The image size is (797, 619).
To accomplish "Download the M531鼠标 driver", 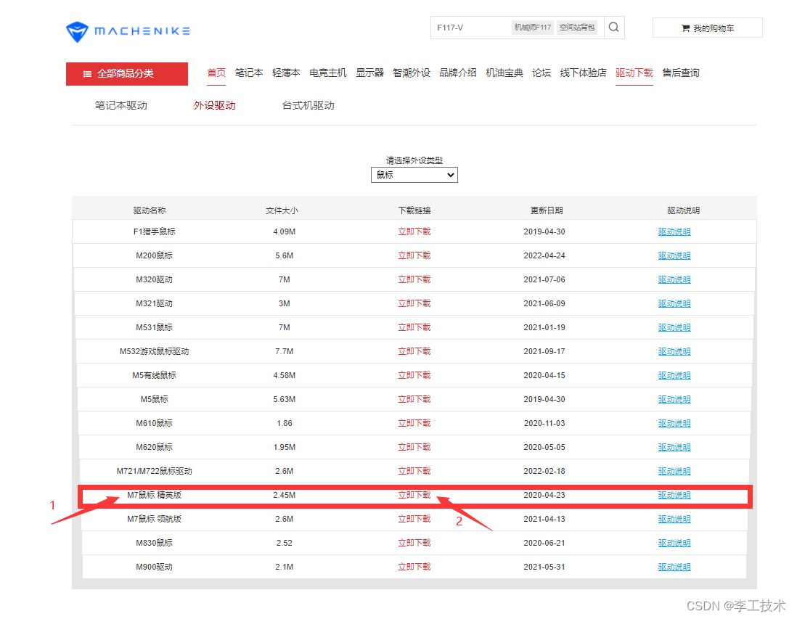I will [414, 327].
